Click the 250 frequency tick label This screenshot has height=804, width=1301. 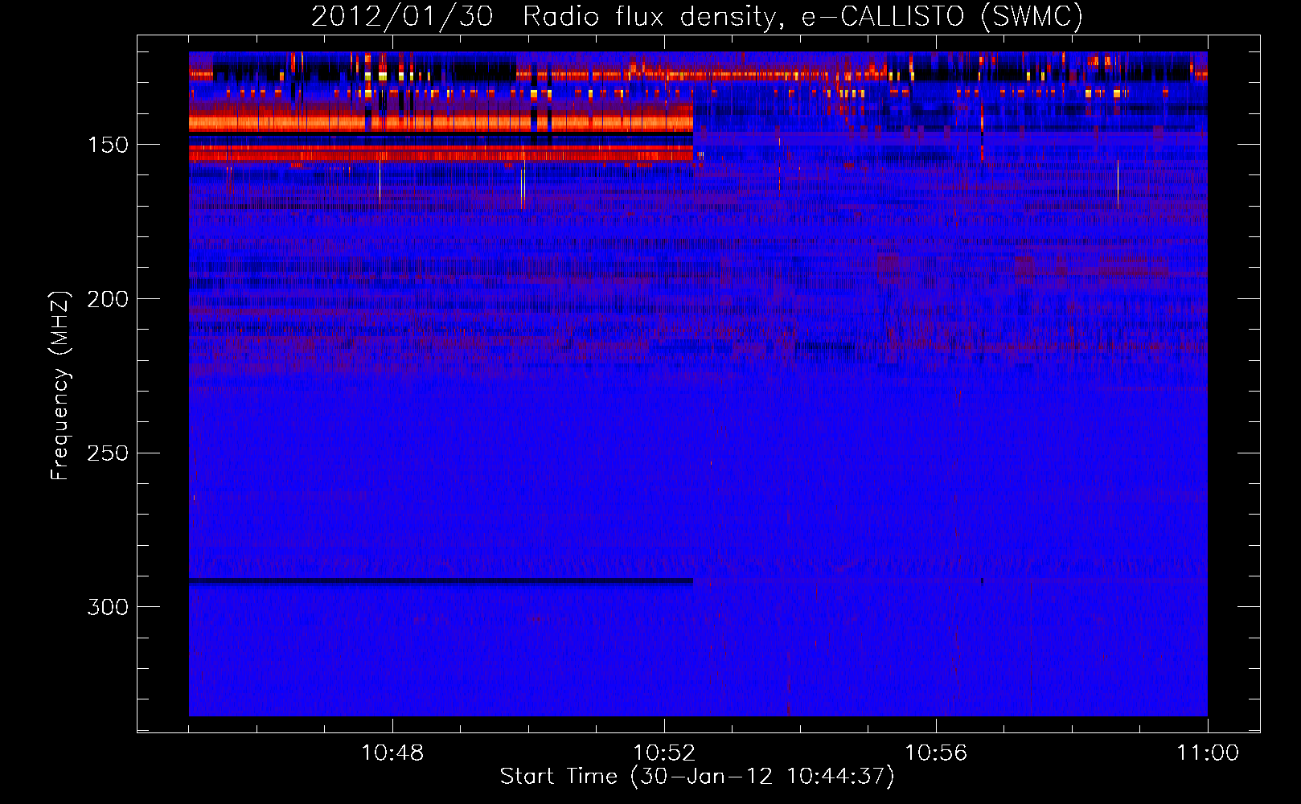point(108,453)
